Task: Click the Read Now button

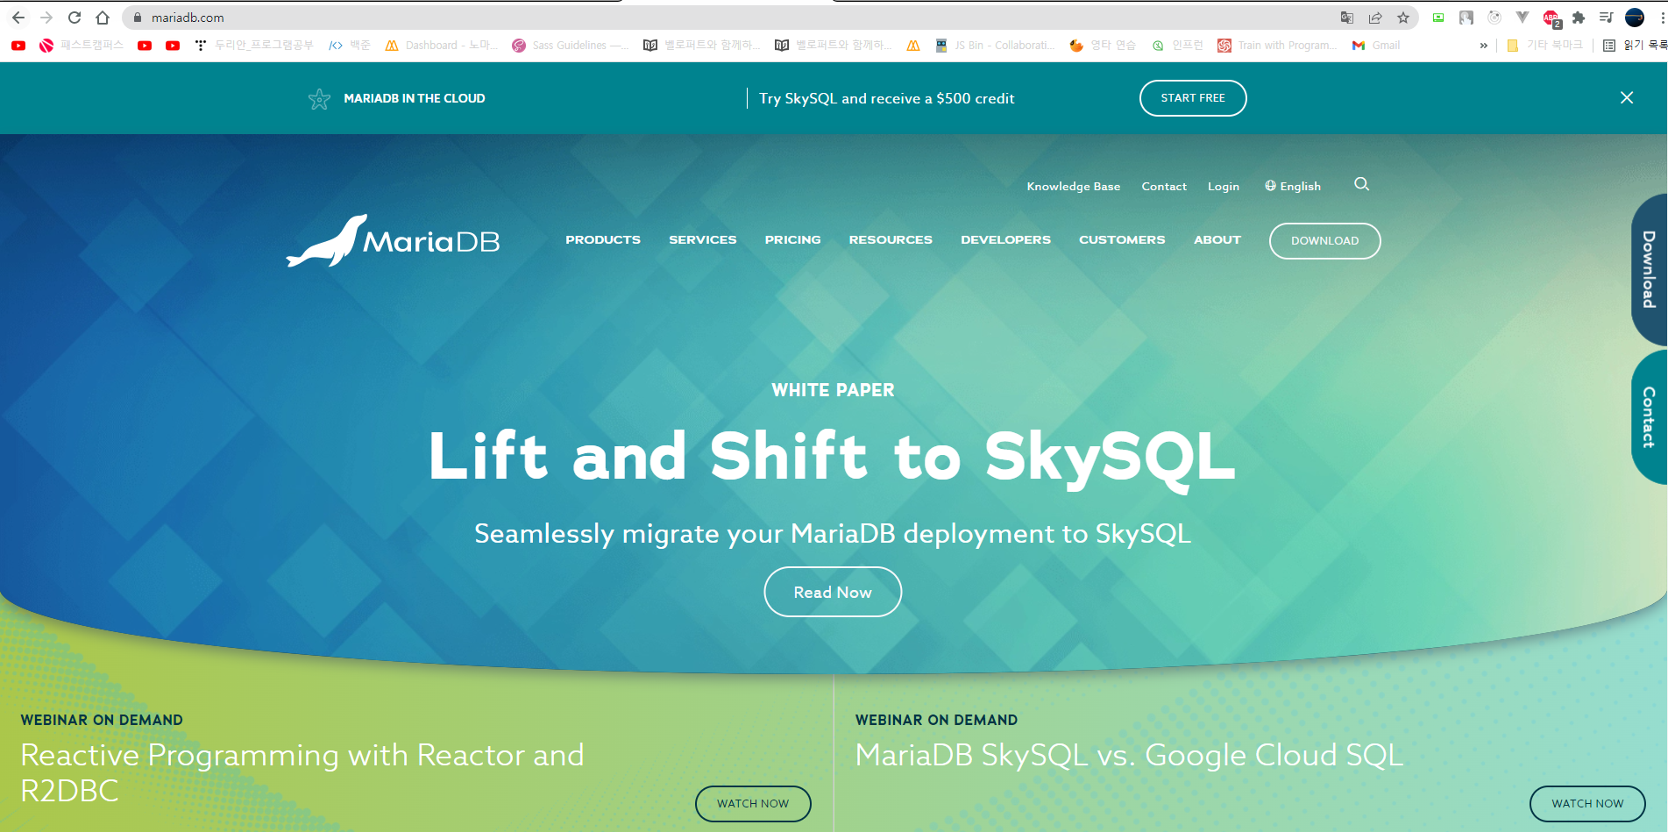Action: pyautogui.click(x=833, y=592)
